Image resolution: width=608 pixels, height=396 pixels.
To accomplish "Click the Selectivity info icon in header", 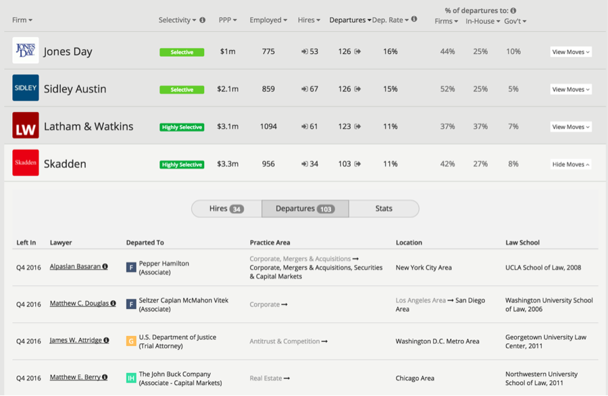I will [x=203, y=20].
